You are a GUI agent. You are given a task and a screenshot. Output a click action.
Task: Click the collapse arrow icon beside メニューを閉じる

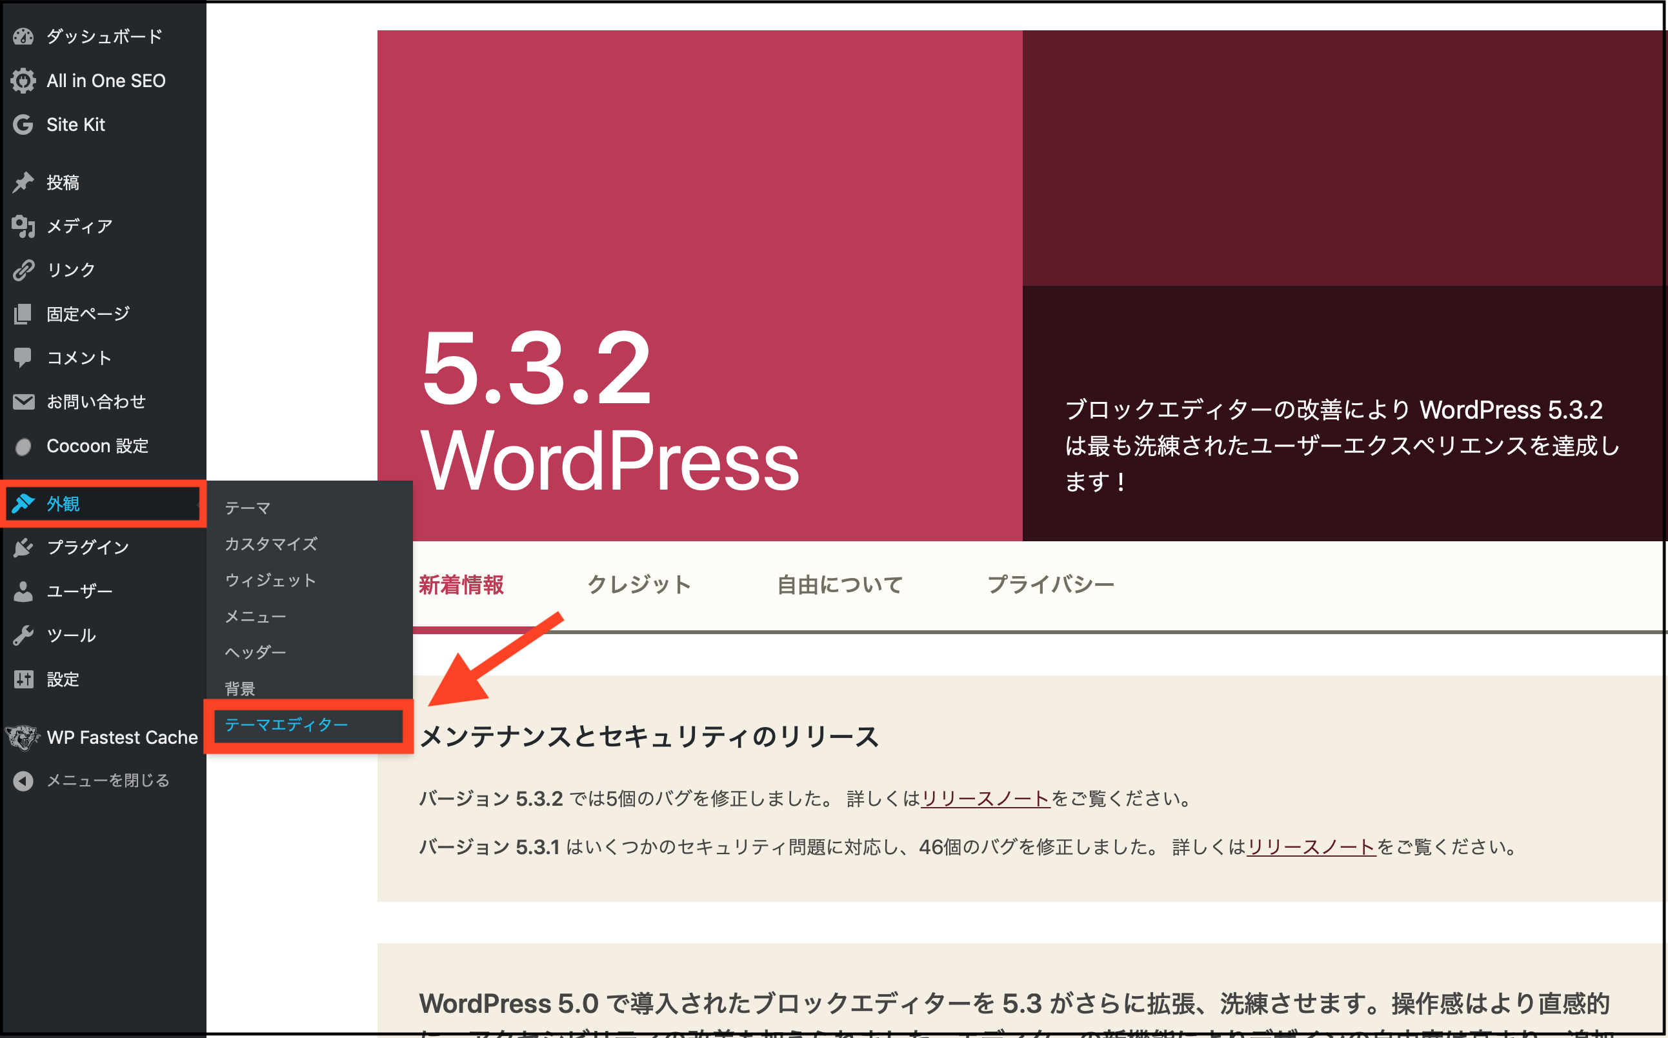[23, 781]
